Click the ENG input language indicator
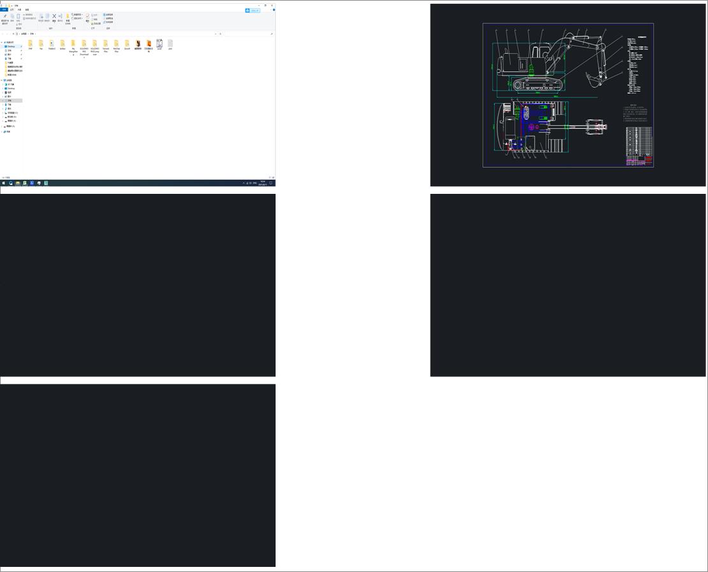This screenshot has width=708, height=572. 255,183
